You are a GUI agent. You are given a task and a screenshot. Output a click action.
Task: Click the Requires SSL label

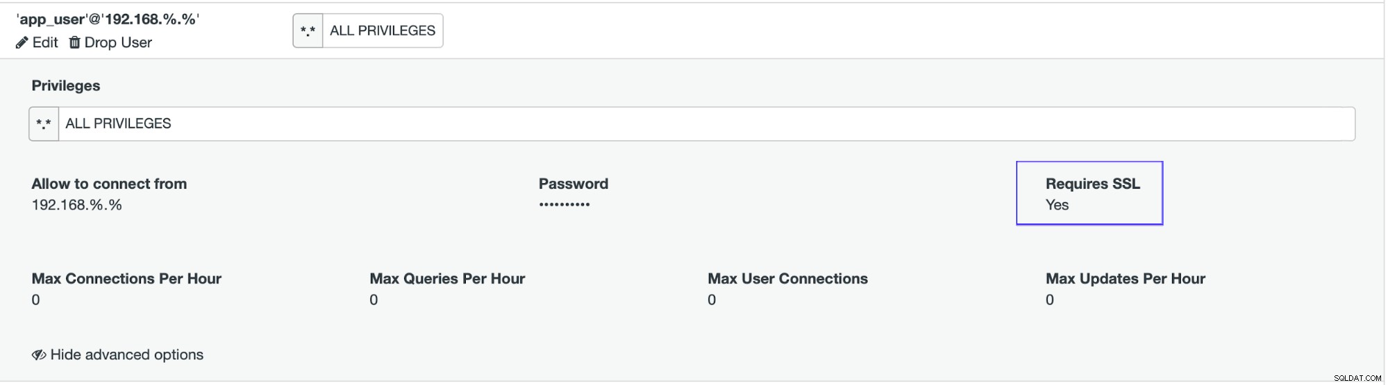point(1093,184)
